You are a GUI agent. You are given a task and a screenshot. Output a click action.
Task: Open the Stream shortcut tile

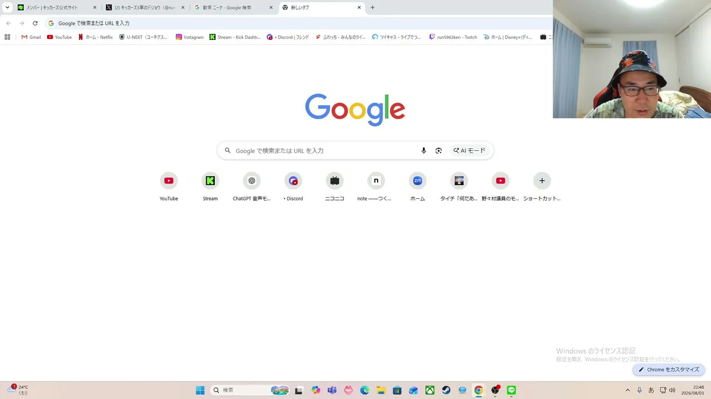tap(210, 187)
